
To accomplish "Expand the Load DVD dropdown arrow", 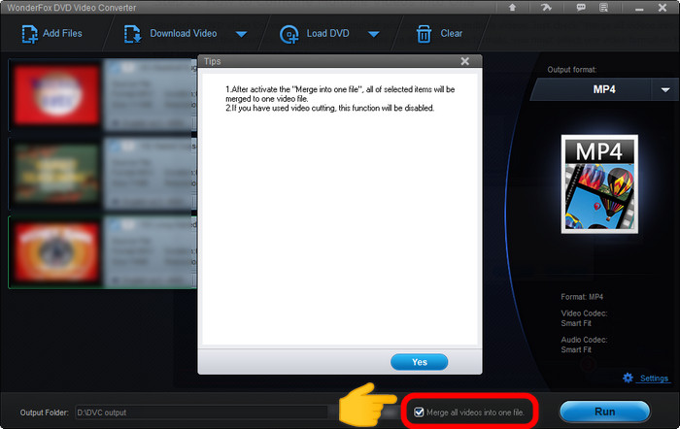I will pyautogui.click(x=373, y=34).
